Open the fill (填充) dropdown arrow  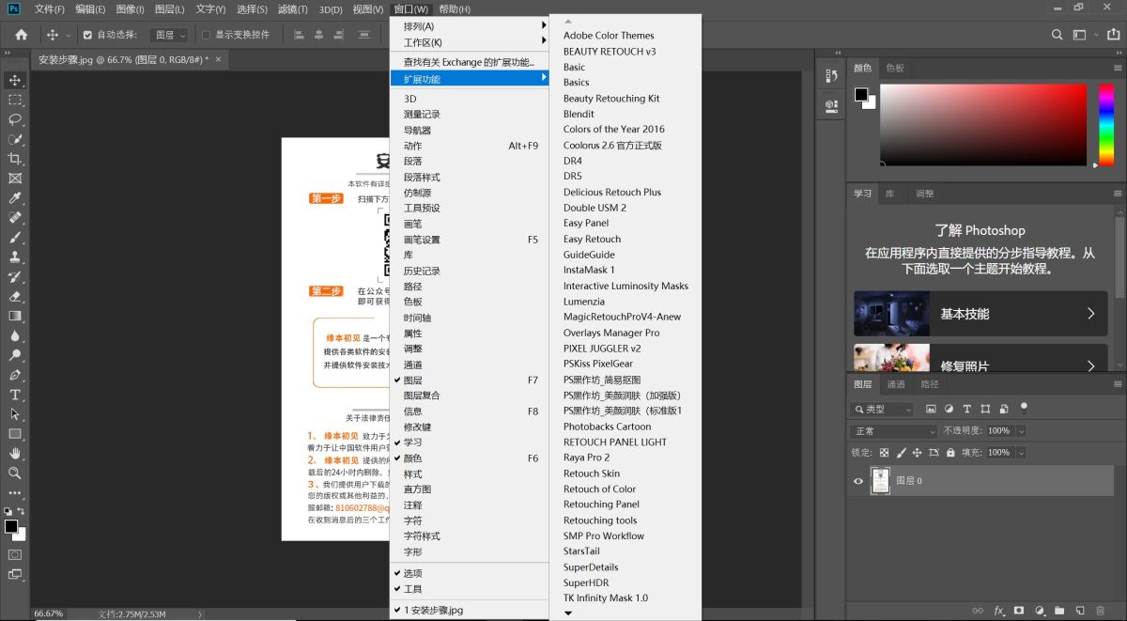pos(1021,453)
